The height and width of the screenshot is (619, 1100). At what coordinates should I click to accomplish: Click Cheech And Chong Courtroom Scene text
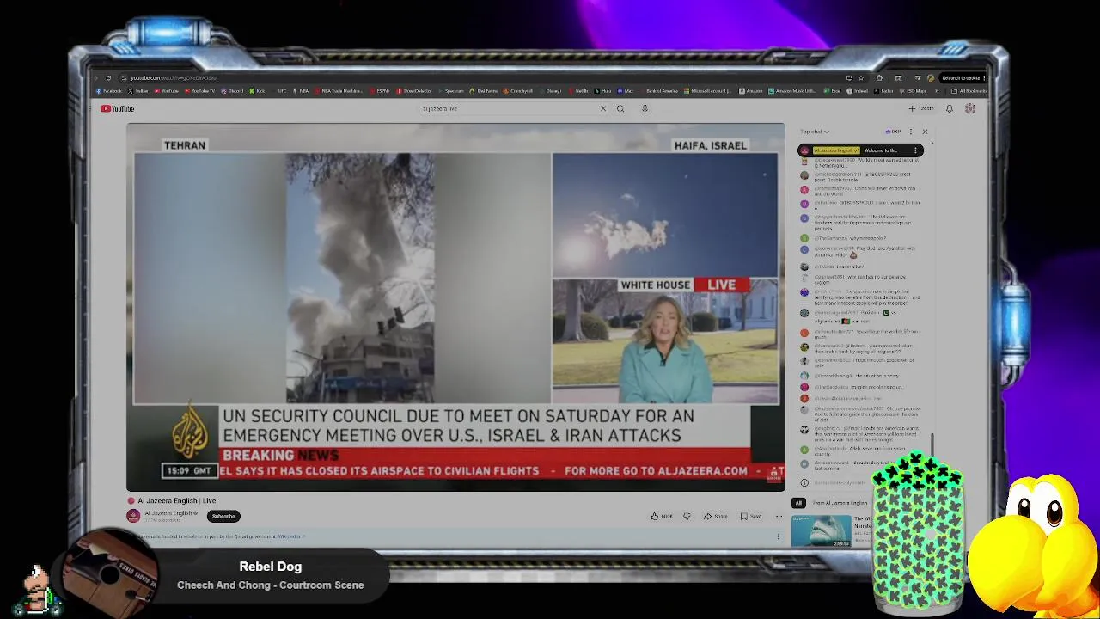pyautogui.click(x=271, y=585)
